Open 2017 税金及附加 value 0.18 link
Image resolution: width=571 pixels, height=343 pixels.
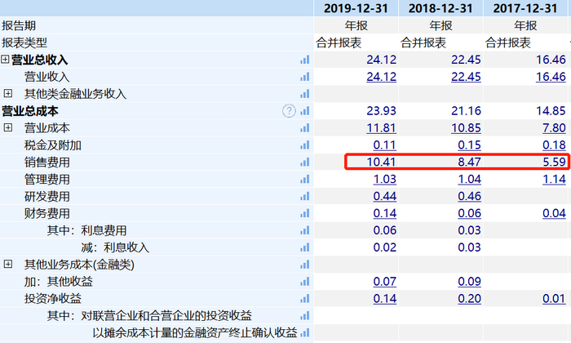[554, 145]
